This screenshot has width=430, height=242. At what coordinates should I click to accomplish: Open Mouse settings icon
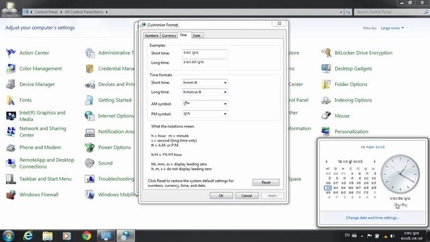coord(327,116)
